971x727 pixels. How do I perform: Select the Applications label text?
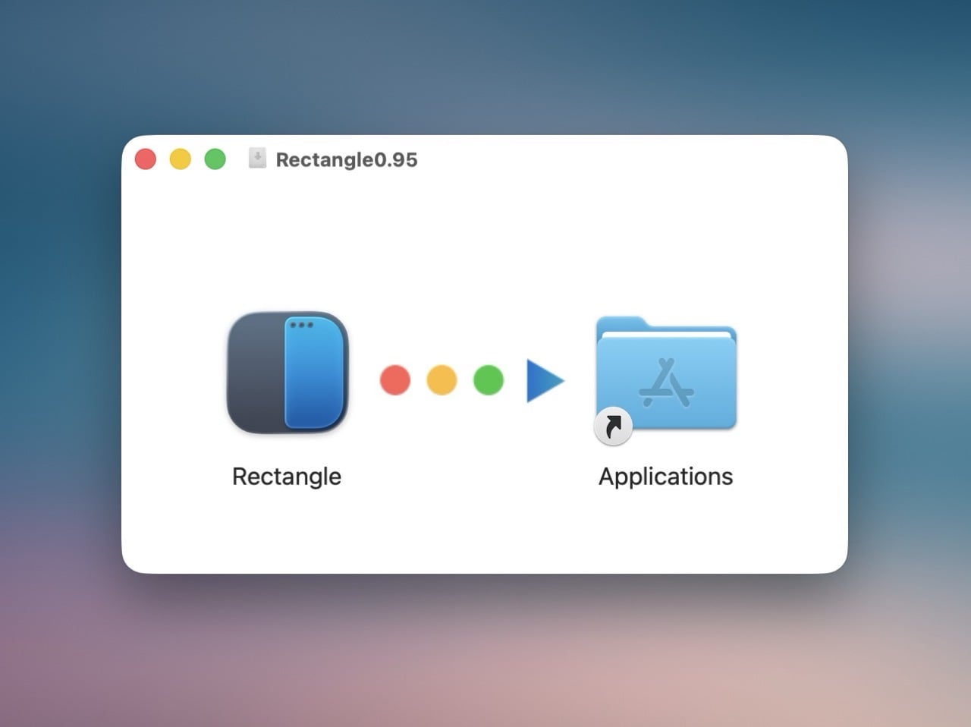point(665,477)
